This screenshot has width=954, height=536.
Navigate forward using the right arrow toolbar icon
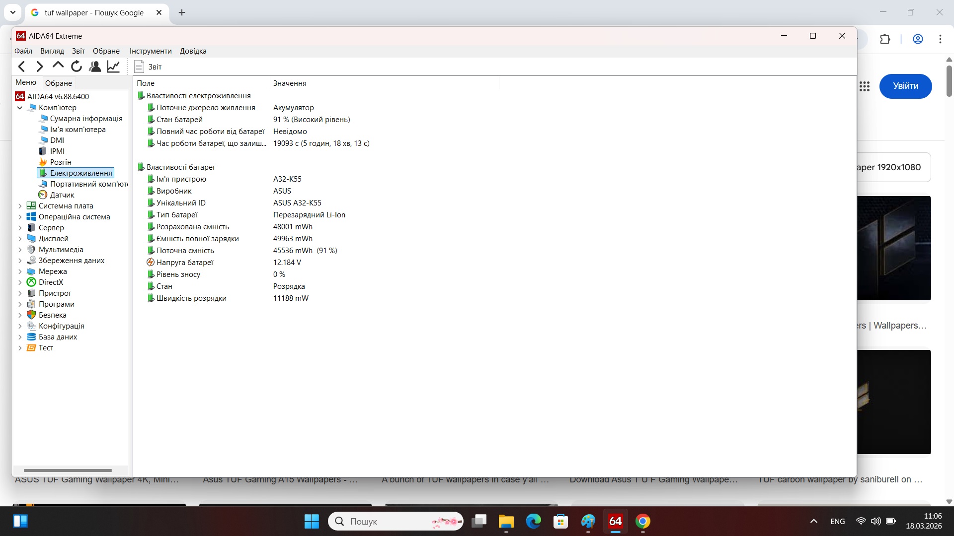[x=39, y=66]
